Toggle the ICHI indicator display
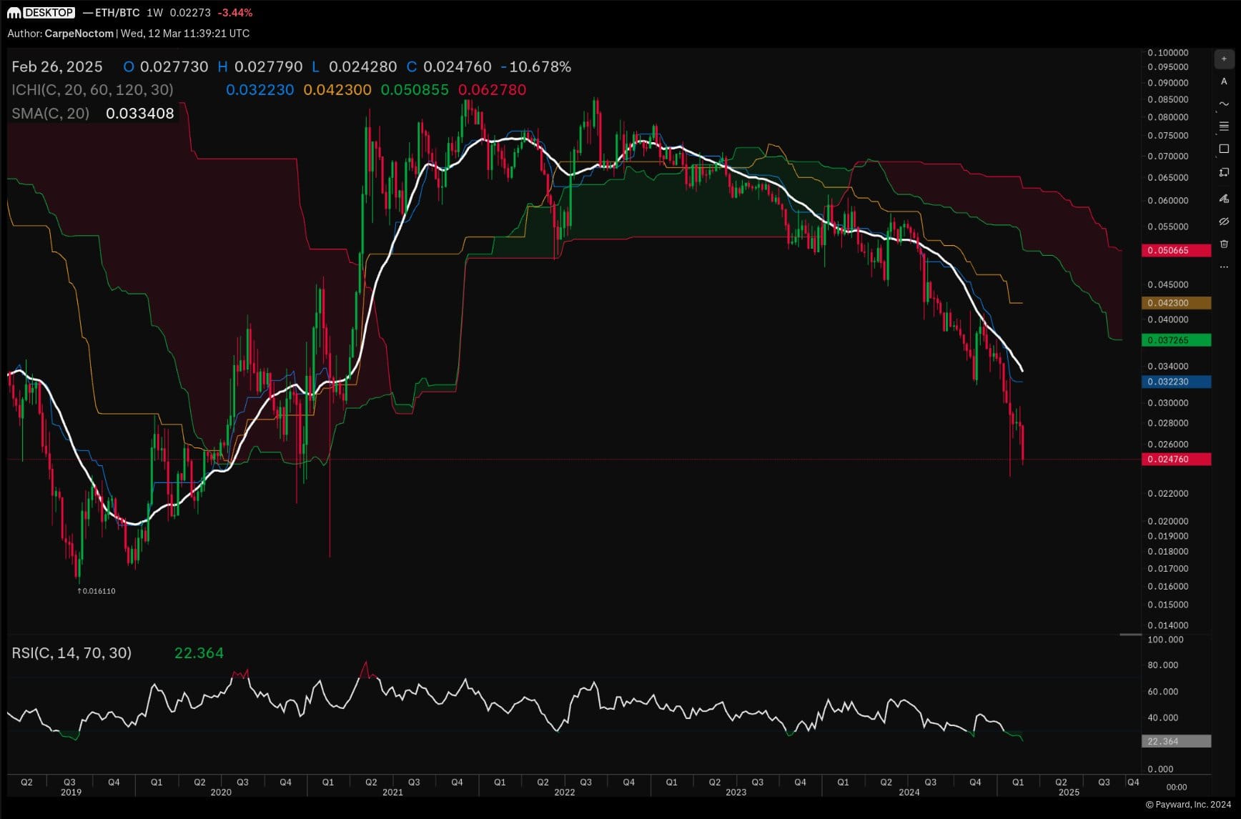Viewport: 1241px width, 819px height. click(92, 89)
